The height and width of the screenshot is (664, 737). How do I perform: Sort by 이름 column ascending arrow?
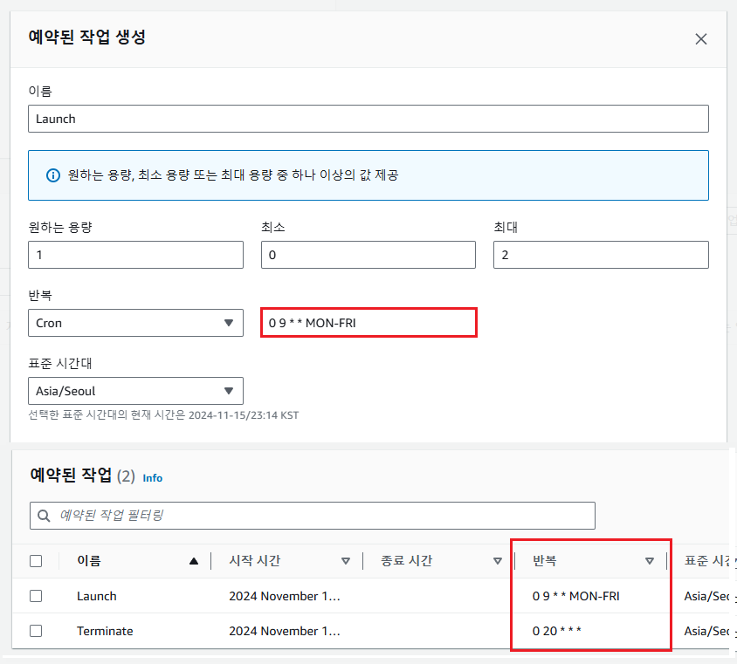click(194, 561)
